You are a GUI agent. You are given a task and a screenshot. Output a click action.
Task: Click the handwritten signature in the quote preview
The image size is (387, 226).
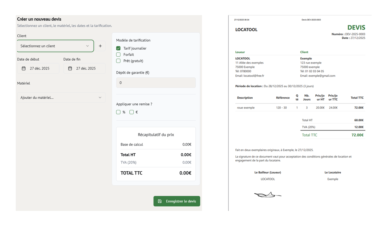point(267,195)
